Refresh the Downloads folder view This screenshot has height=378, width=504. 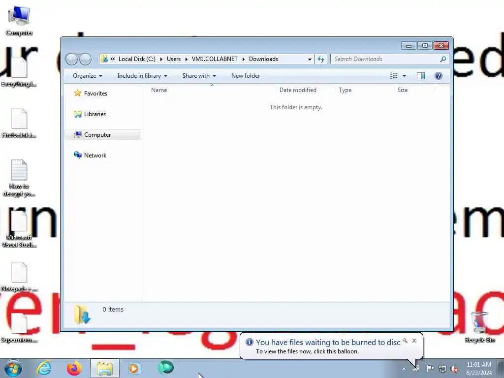pos(320,59)
